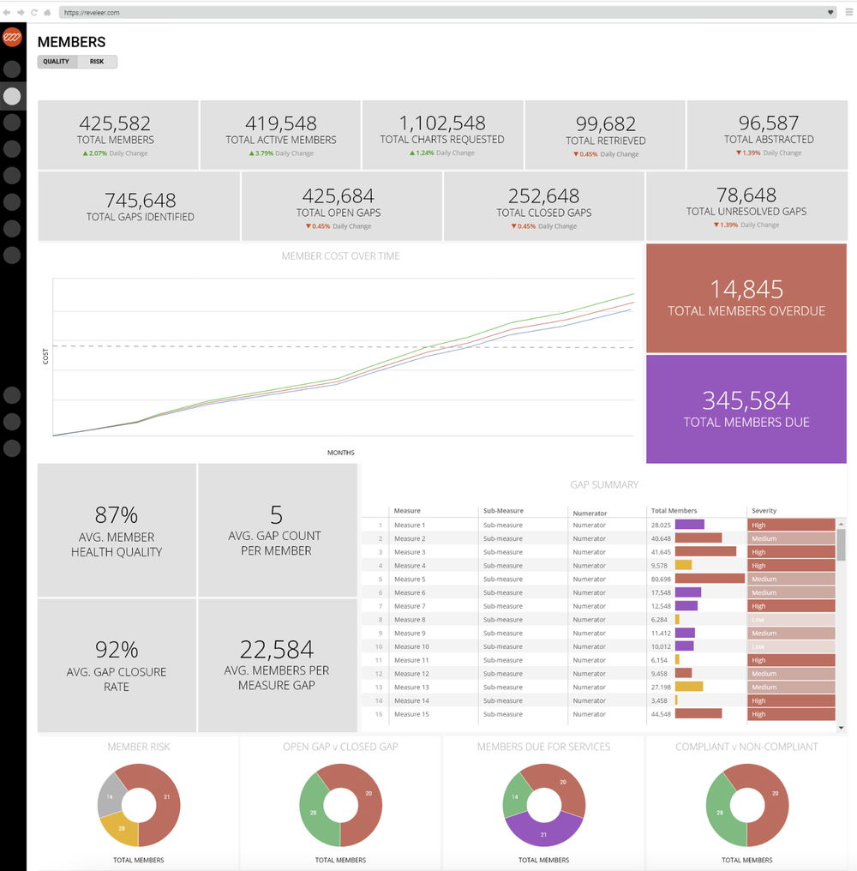Click the Low severity cell for Measure 10
This screenshot has height=871, width=857.
791,646
